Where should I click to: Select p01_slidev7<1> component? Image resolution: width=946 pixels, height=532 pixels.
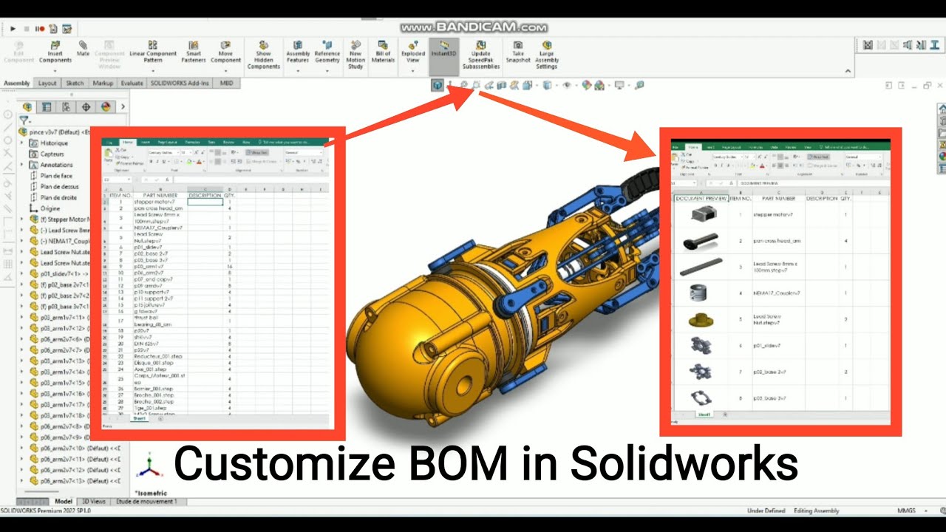pyautogui.click(x=58, y=273)
